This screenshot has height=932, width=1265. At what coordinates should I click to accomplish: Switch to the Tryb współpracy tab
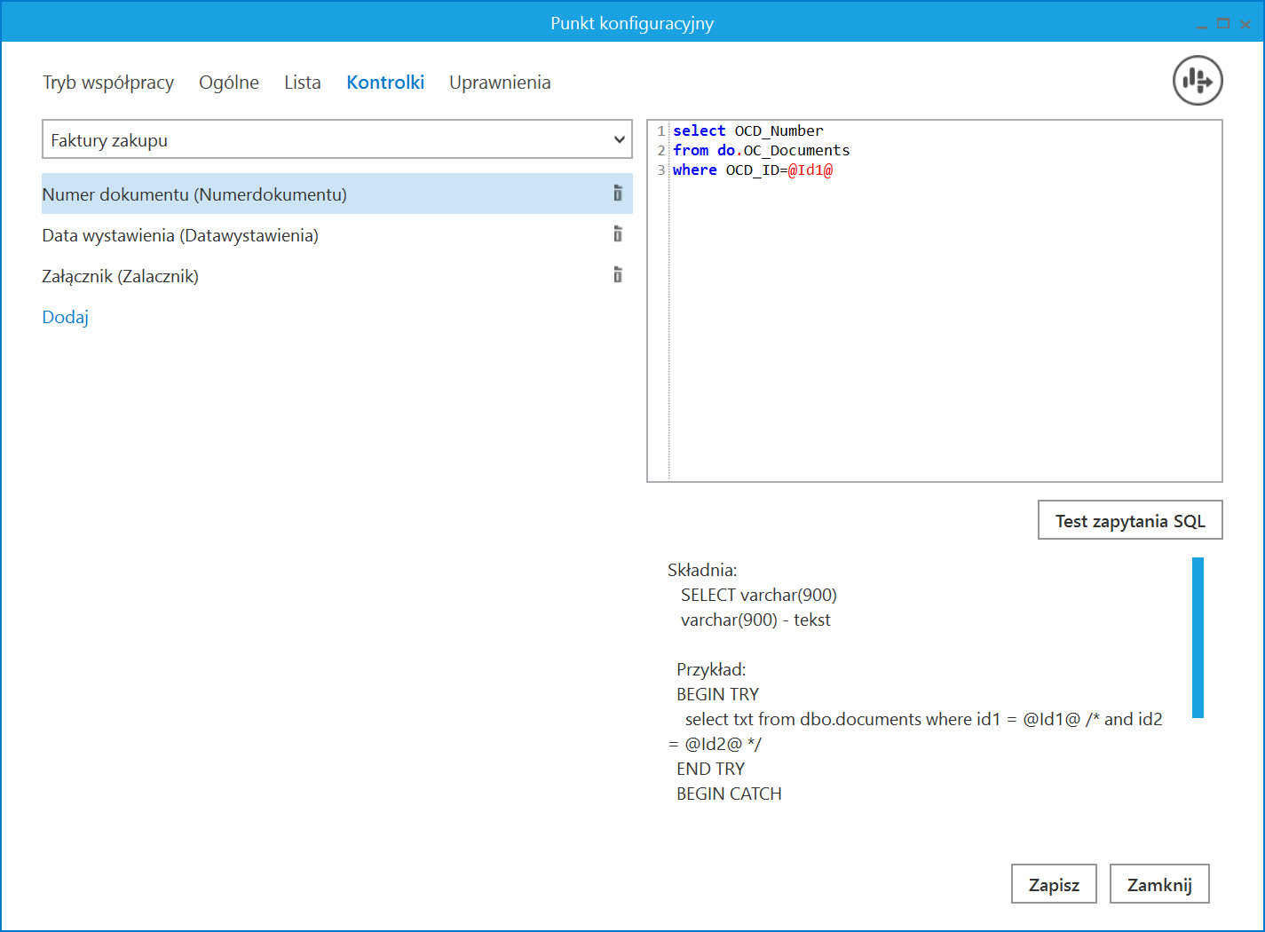click(108, 83)
